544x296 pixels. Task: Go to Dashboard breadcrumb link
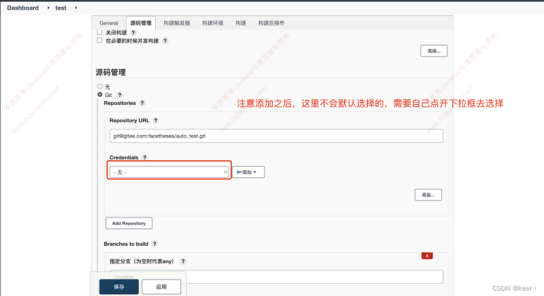click(x=23, y=7)
